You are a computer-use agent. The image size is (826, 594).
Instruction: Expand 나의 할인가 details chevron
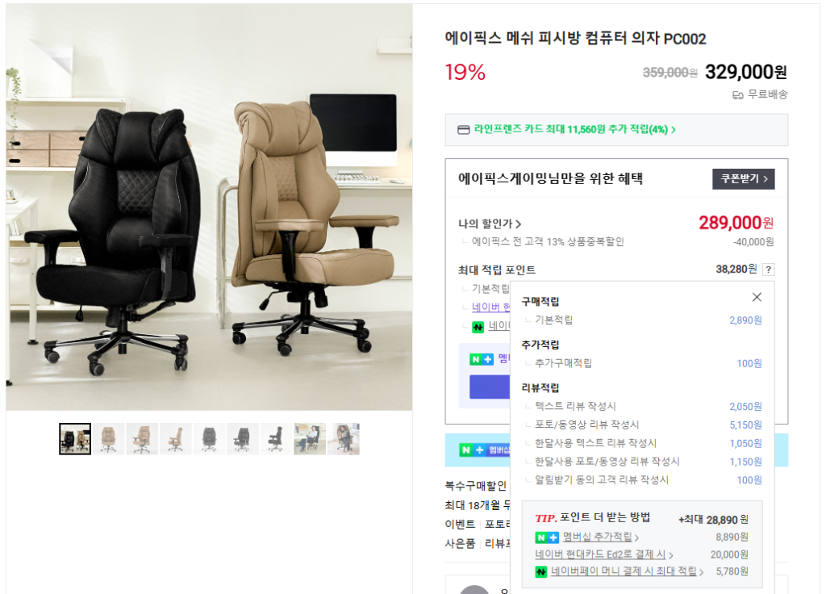[519, 224]
